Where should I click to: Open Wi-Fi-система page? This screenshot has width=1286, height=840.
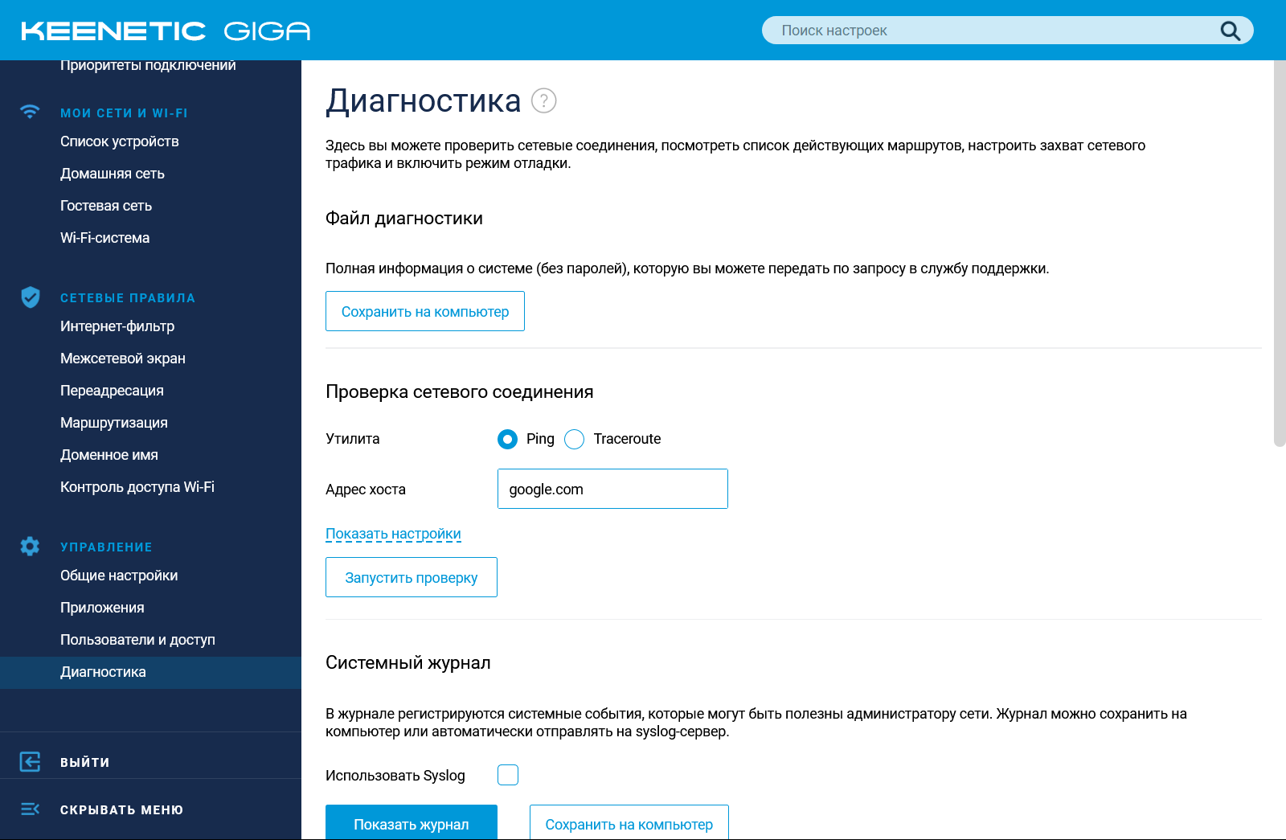click(x=104, y=238)
